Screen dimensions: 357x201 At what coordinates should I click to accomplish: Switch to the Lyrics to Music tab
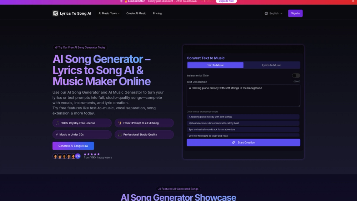(x=271, y=65)
